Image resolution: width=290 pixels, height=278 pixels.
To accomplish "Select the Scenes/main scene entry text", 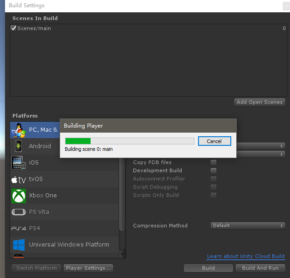I will [x=34, y=28].
